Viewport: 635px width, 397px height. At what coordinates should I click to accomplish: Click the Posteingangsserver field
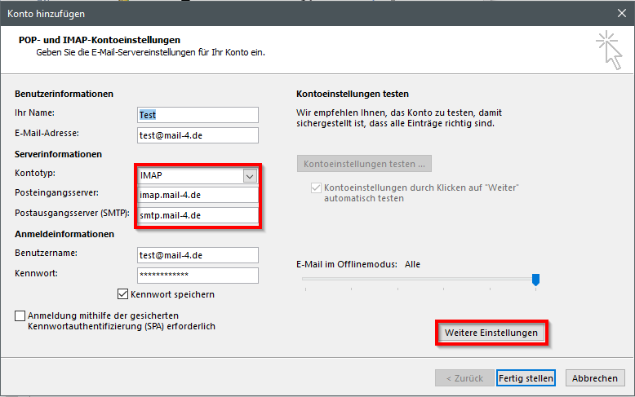(x=198, y=196)
